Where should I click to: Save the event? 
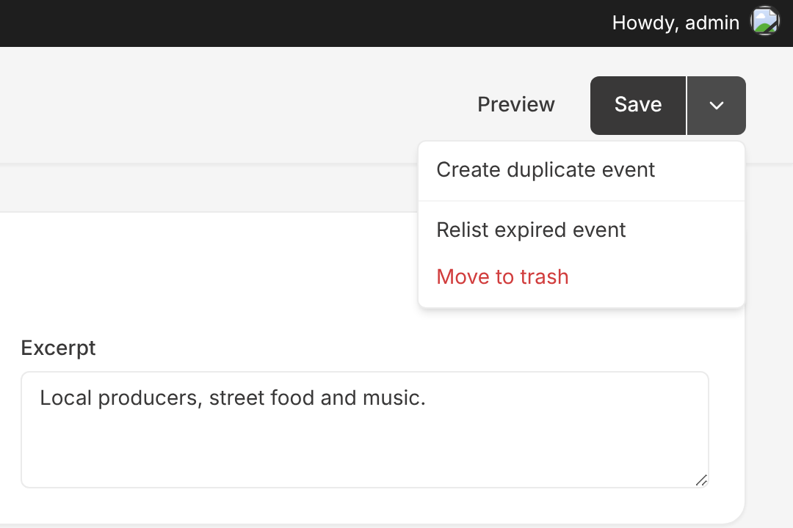[638, 105]
